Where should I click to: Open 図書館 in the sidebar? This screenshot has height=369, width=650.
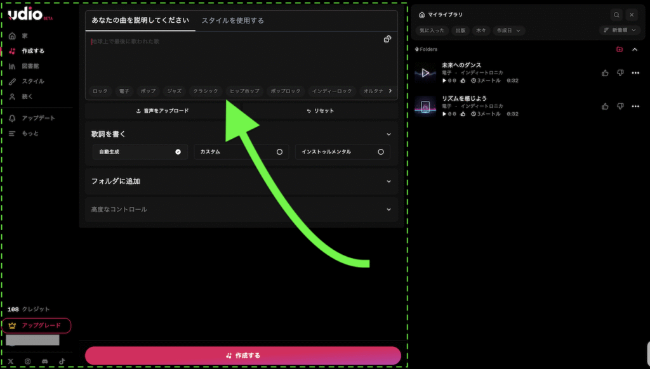point(30,66)
